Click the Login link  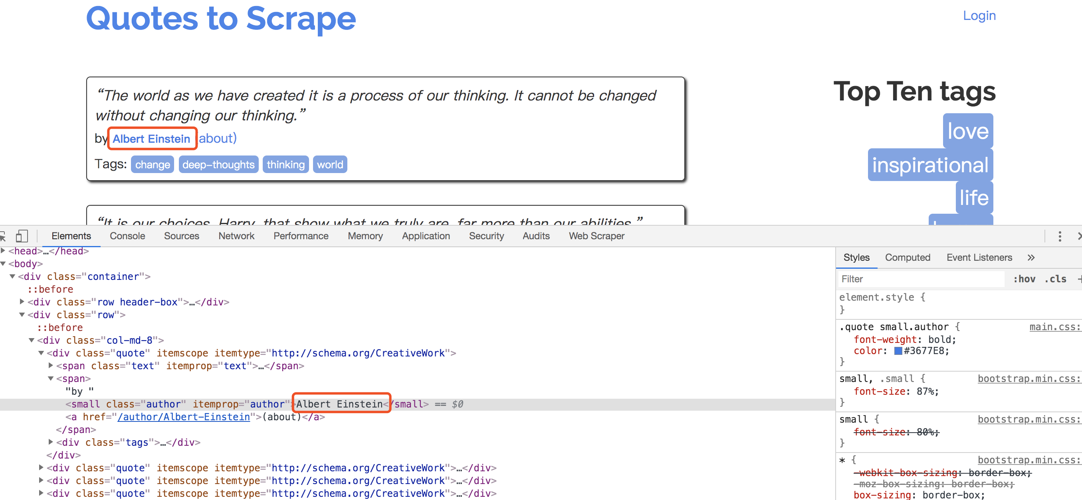[x=979, y=16]
